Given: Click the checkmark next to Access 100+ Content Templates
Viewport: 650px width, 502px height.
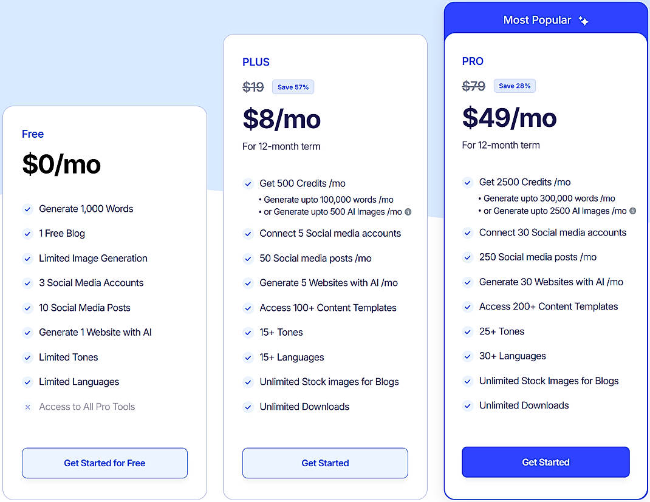Looking at the screenshot, I should click(x=248, y=308).
